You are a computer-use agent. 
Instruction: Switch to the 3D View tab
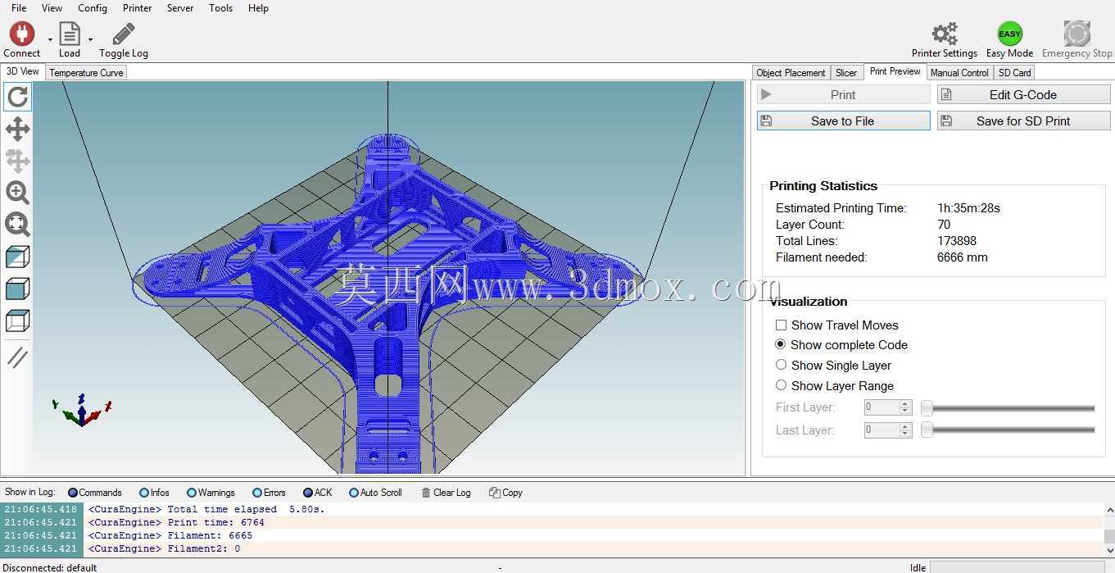(x=22, y=71)
